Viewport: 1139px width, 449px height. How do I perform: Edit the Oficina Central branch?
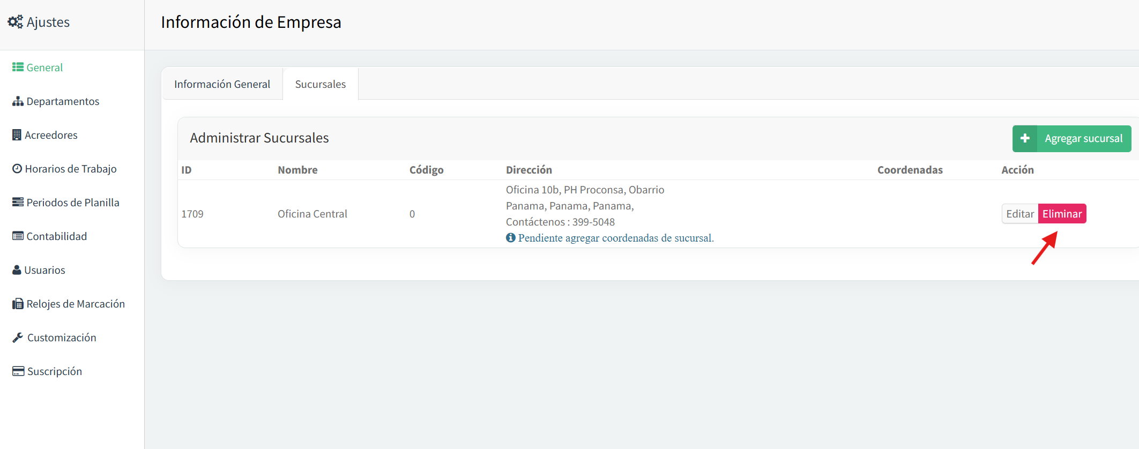click(1019, 214)
